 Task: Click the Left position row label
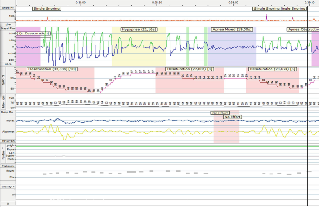12,153
